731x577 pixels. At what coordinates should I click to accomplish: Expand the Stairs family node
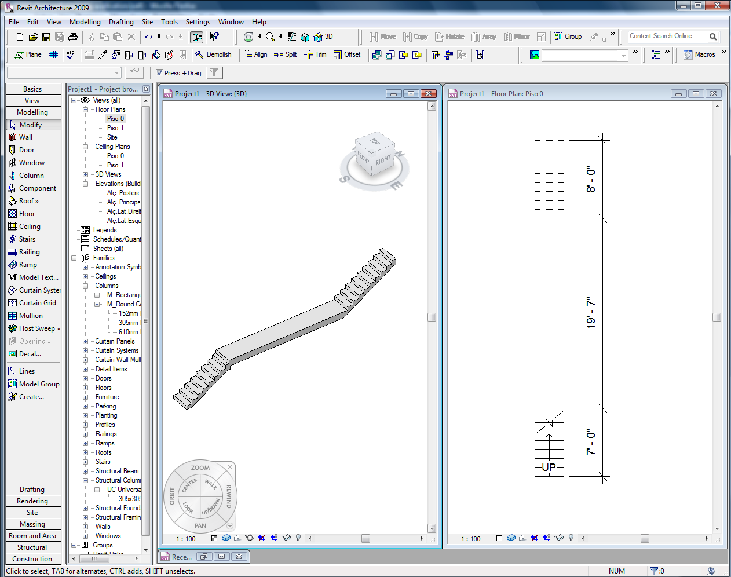coord(85,462)
